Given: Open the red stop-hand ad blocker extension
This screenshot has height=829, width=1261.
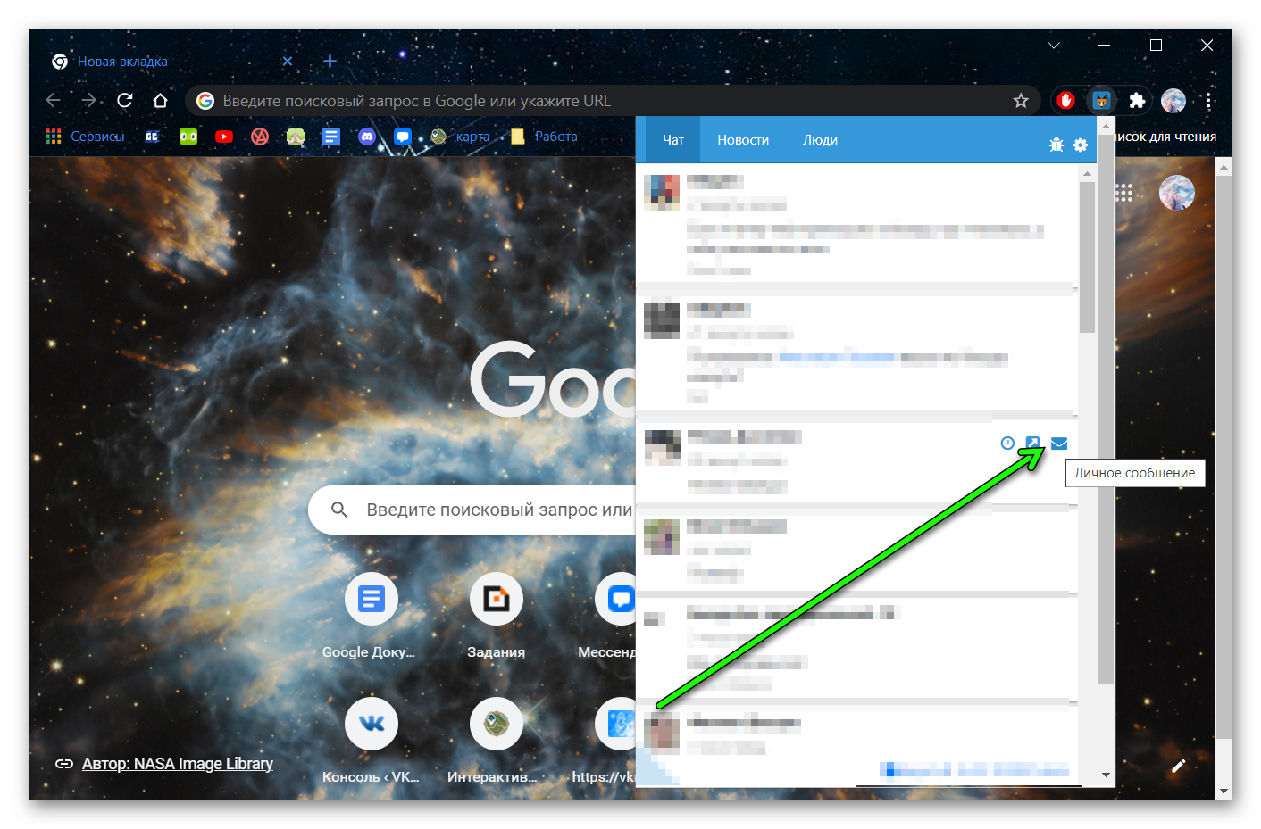Looking at the screenshot, I should point(1065,101).
